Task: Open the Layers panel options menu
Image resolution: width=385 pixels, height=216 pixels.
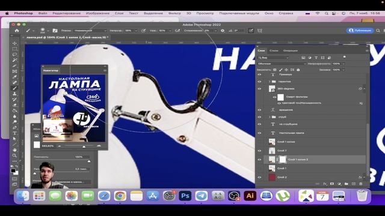Action: [367, 50]
